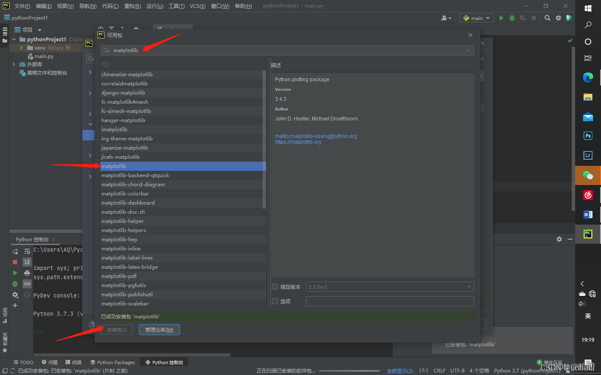Open the main run configuration dropdown
Image resolution: width=601 pixels, height=375 pixels.
point(476,18)
